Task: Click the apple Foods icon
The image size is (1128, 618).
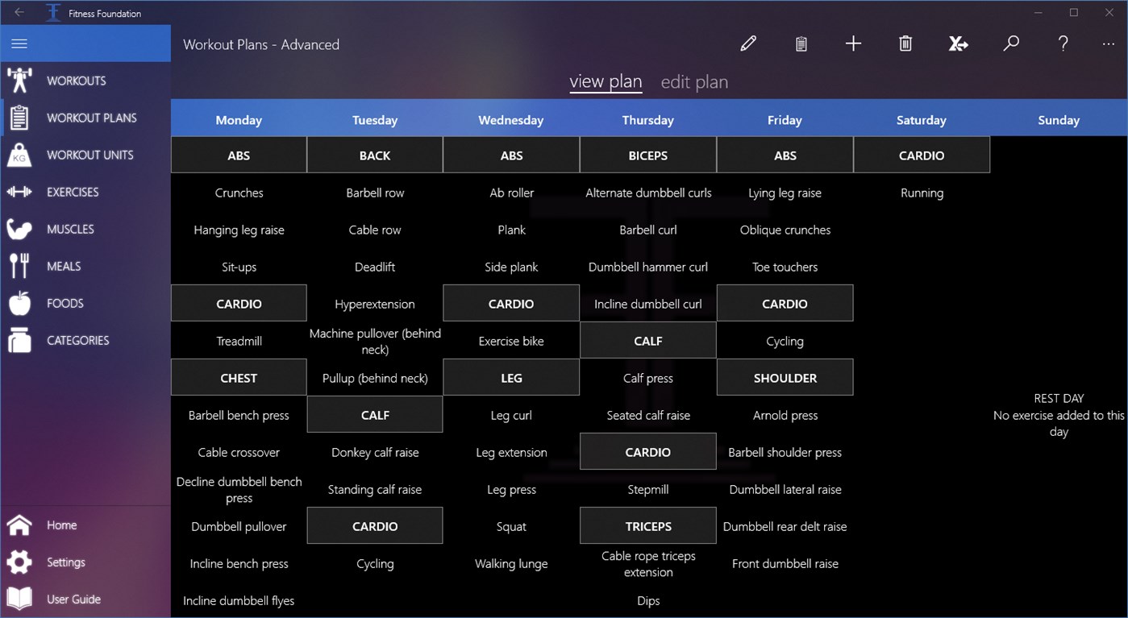Action: 19,303
